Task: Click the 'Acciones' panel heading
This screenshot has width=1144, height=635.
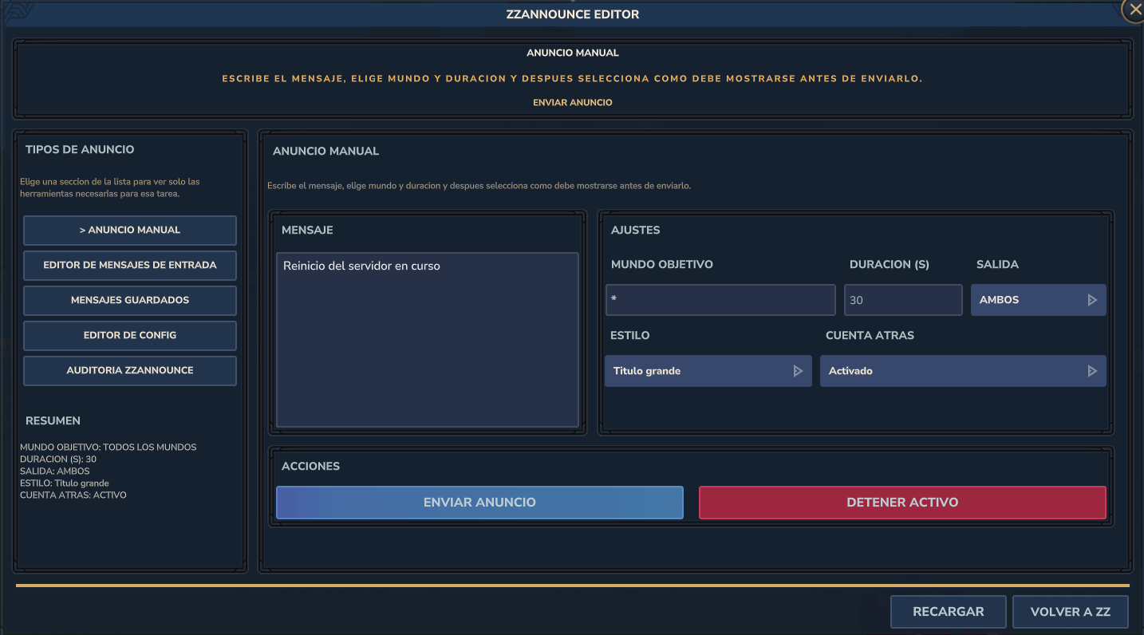Action: click(x=310, y=466)
